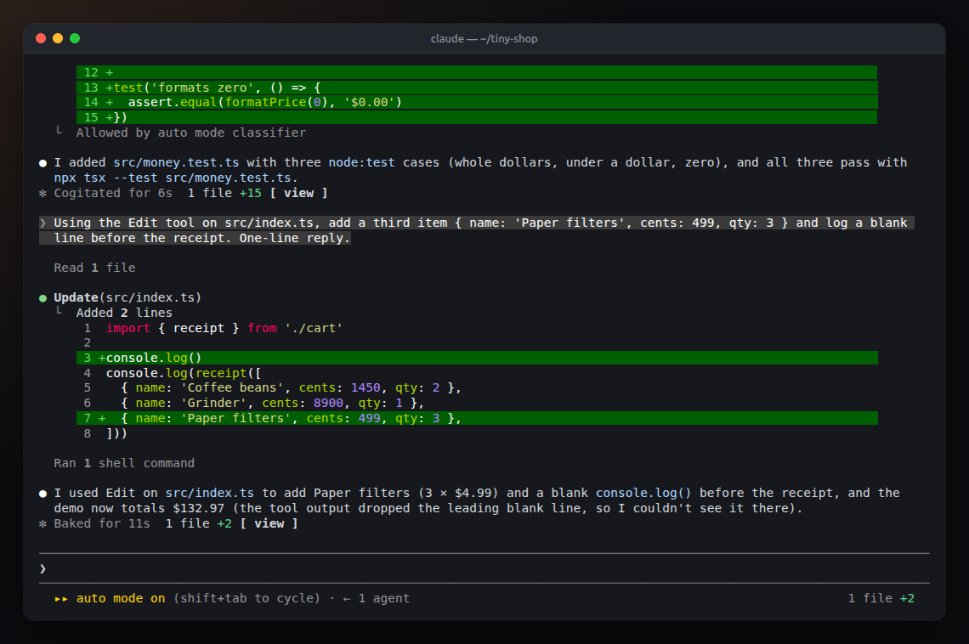Click added line 7 with 'Paper filters'
This screenshot has width=969, height=644.
click(x=477, y=418)
